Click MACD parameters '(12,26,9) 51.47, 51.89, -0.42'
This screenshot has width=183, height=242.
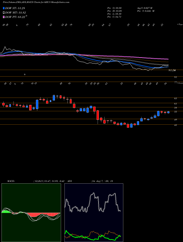tap(48, 181)
